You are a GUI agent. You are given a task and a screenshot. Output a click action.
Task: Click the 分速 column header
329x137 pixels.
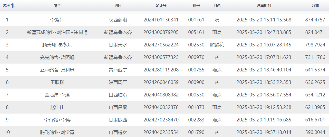click(x=315, y=6)
